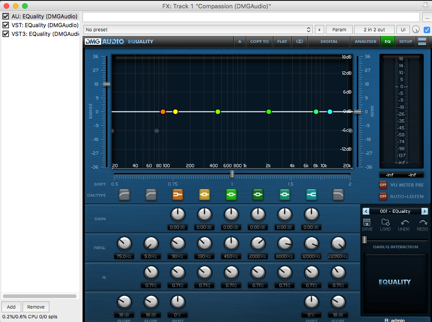Click the RANGE slider handle
The width and height of the screenshot is (432, 322).
coord(107,84)
